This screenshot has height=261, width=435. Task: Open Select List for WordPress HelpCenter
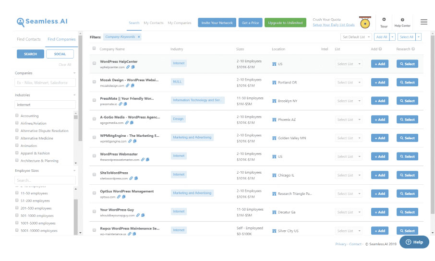[x=349, y=64]
